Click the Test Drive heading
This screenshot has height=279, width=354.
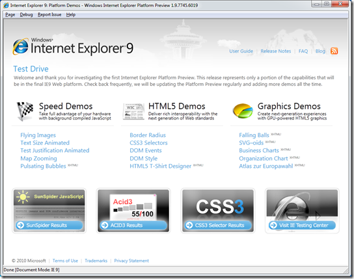coord(31,69)
